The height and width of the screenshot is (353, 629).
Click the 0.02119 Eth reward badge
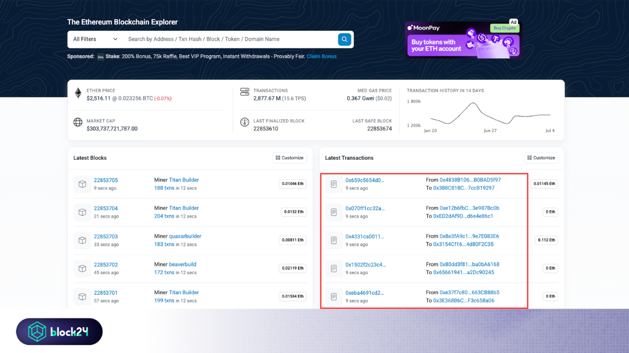(x=293, y=268)
